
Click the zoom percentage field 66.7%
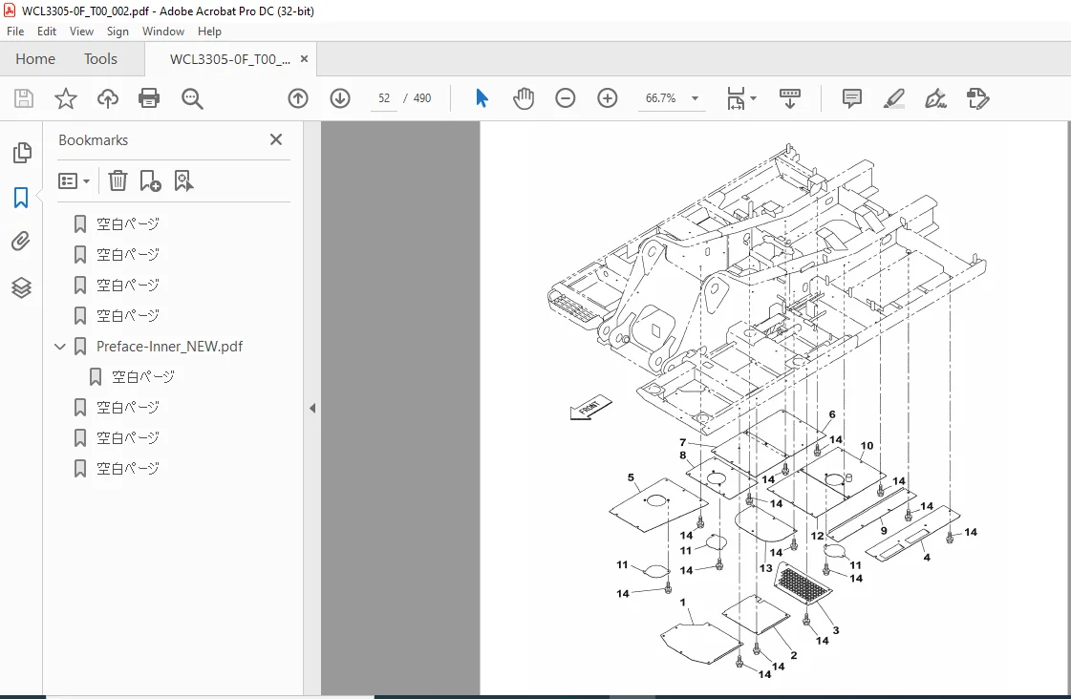pos(660,98)
